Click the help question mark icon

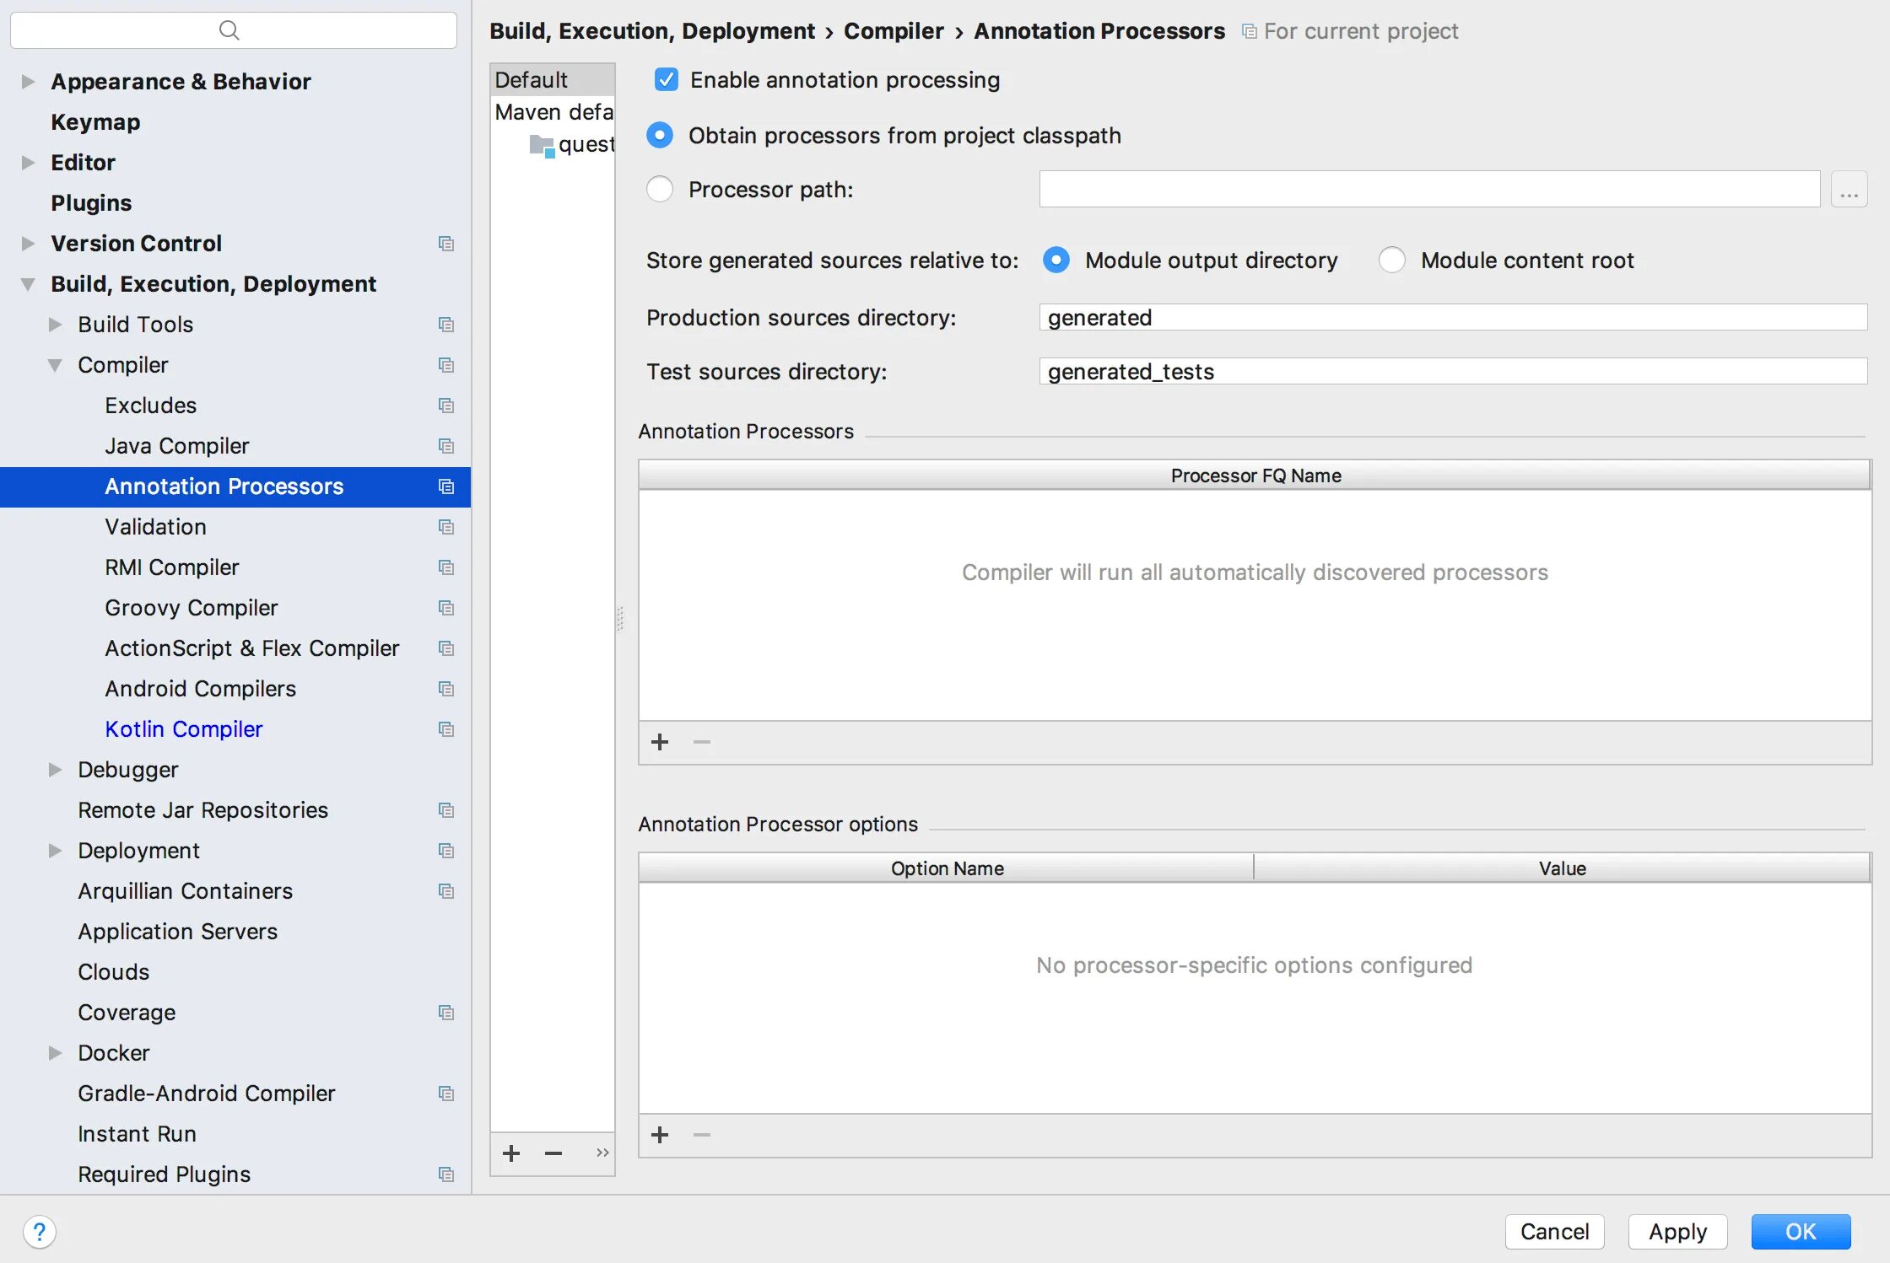39,1232
